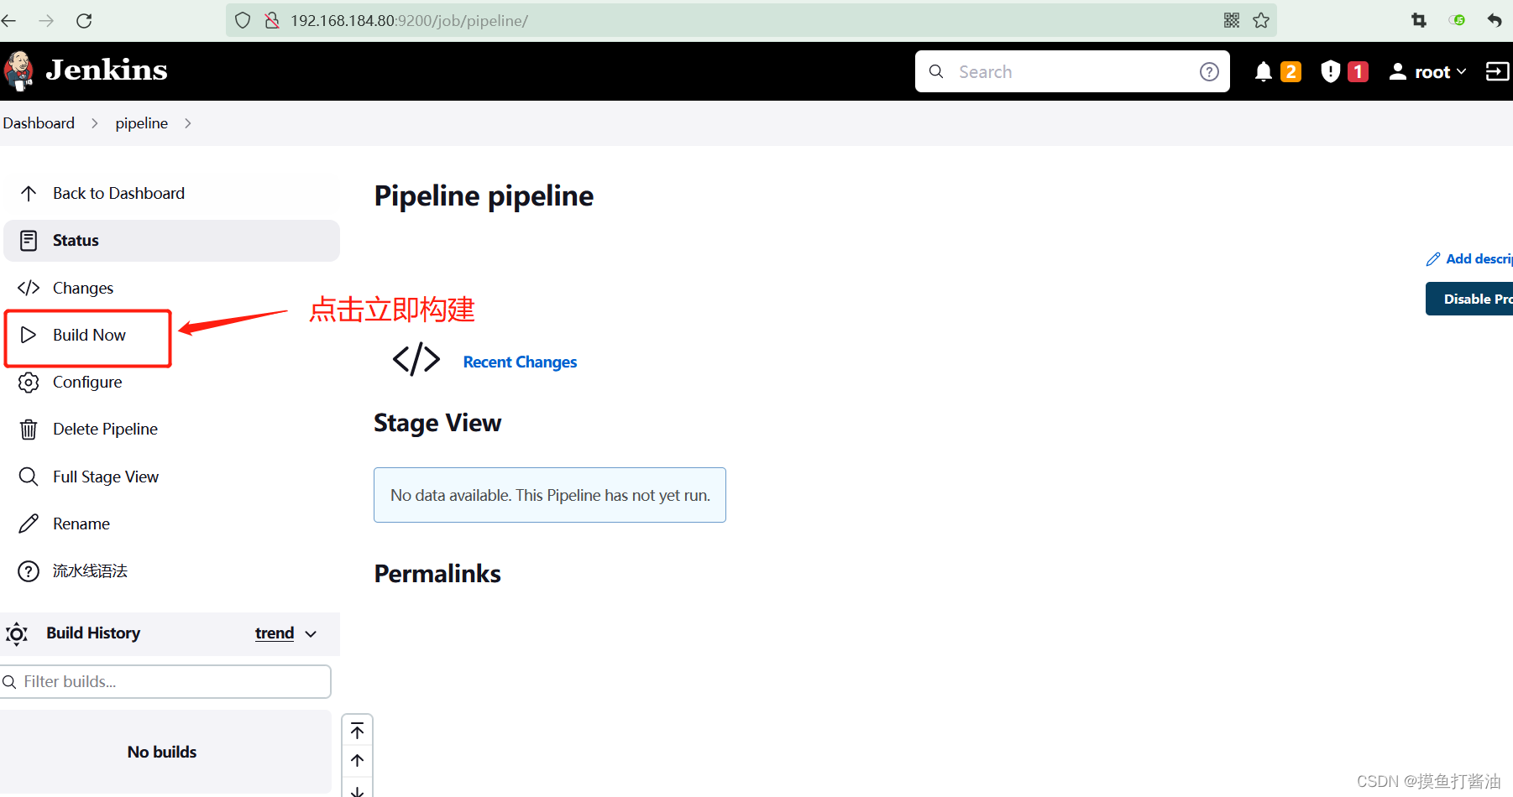Click the green browser extension icon

pos(1457,20)
